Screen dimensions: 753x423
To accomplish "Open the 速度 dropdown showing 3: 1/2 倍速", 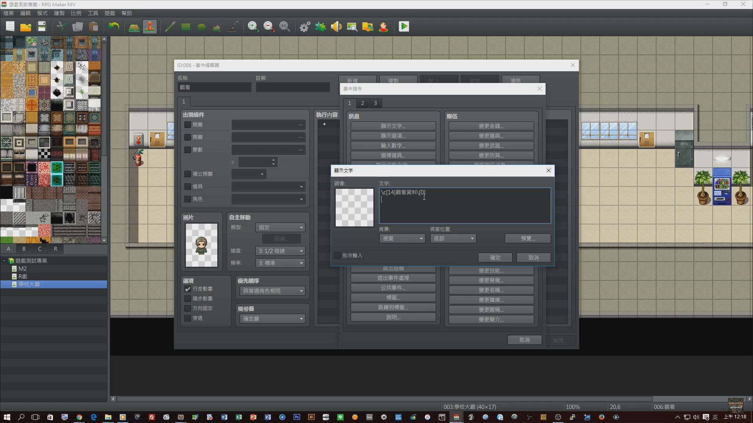I will (x=280, y=251).
